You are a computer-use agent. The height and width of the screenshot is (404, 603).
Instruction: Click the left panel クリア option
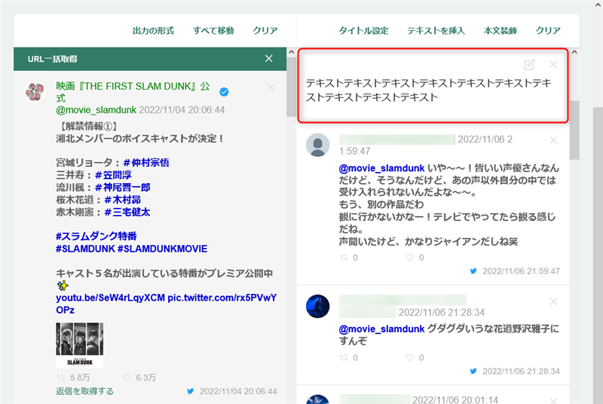(265, 30)
